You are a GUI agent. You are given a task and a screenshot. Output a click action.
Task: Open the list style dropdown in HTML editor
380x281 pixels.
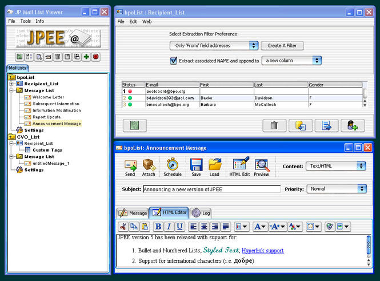pos(241,227)
